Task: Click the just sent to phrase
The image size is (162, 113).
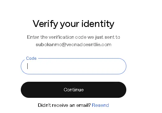Action: pyautogui.click(x=108, y=37)
